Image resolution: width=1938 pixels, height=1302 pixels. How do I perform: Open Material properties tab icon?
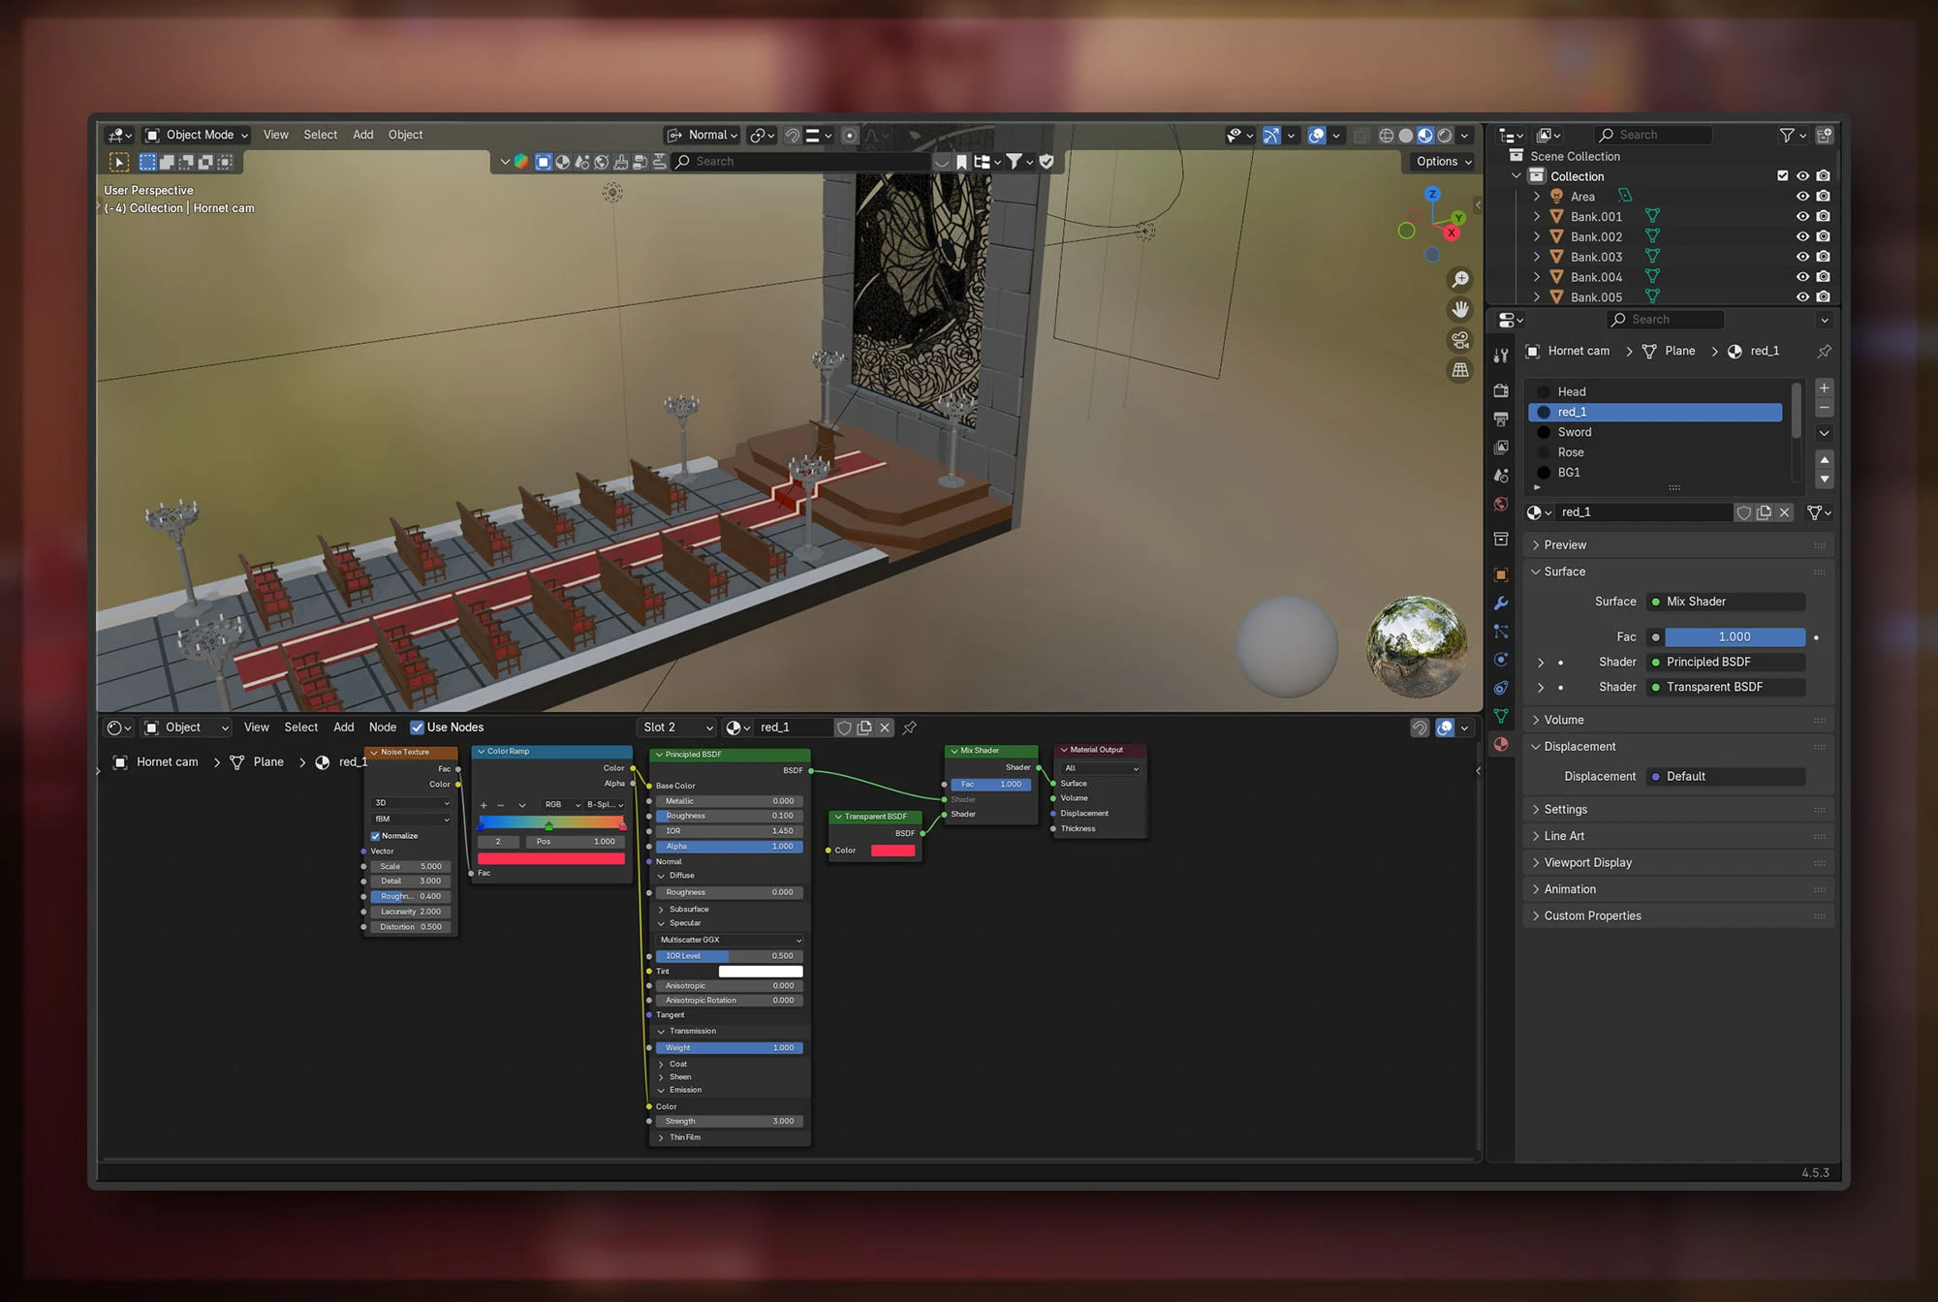click(1501, 744)
